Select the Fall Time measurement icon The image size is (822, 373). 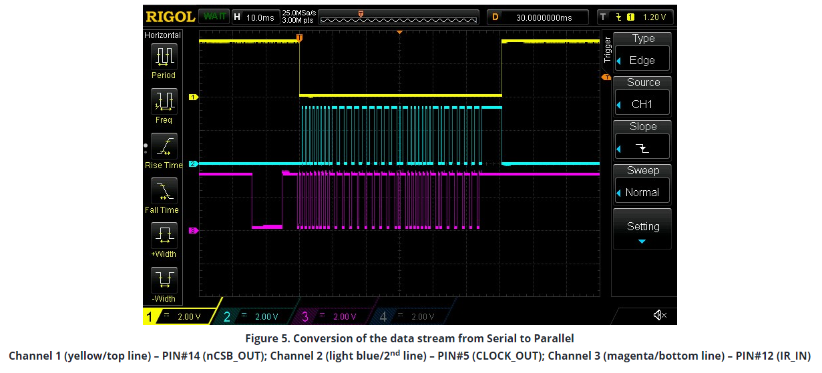(x=164, y=191)
